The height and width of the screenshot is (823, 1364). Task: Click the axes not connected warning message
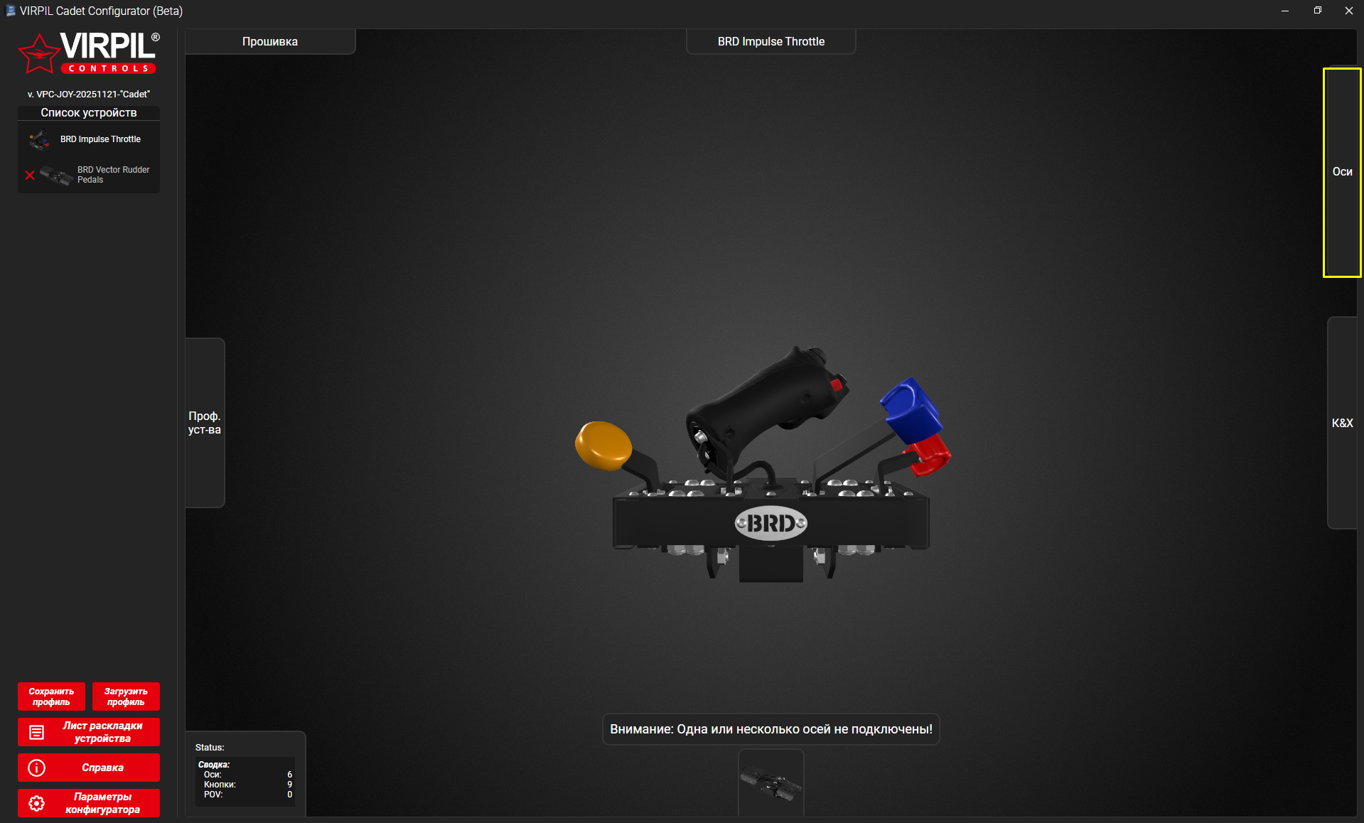(770, 729)
